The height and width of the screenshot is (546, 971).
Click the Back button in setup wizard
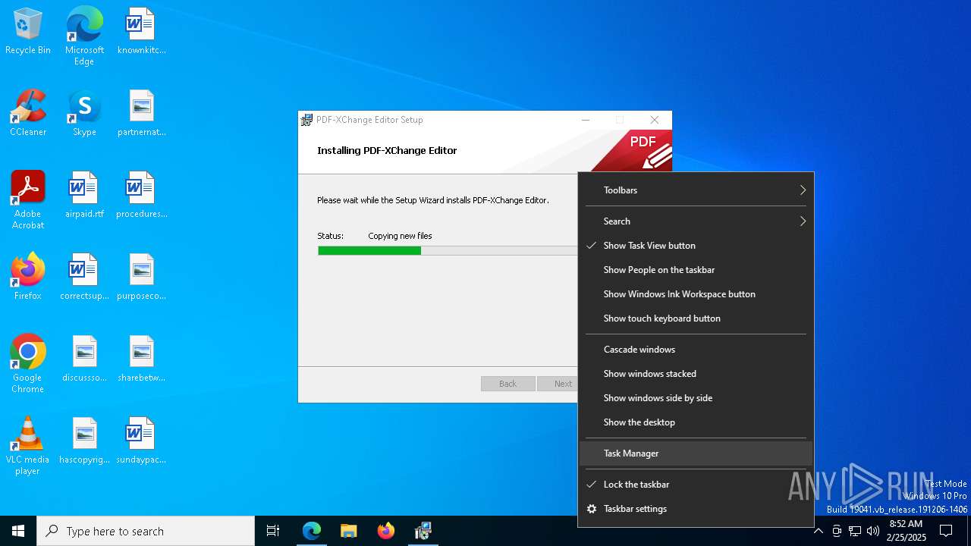click(507, 384)
